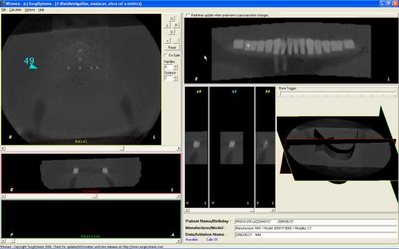Click the Patient Name/Birthday field
The height and width of the screenshot is (249, 399).
pos(316,222)
